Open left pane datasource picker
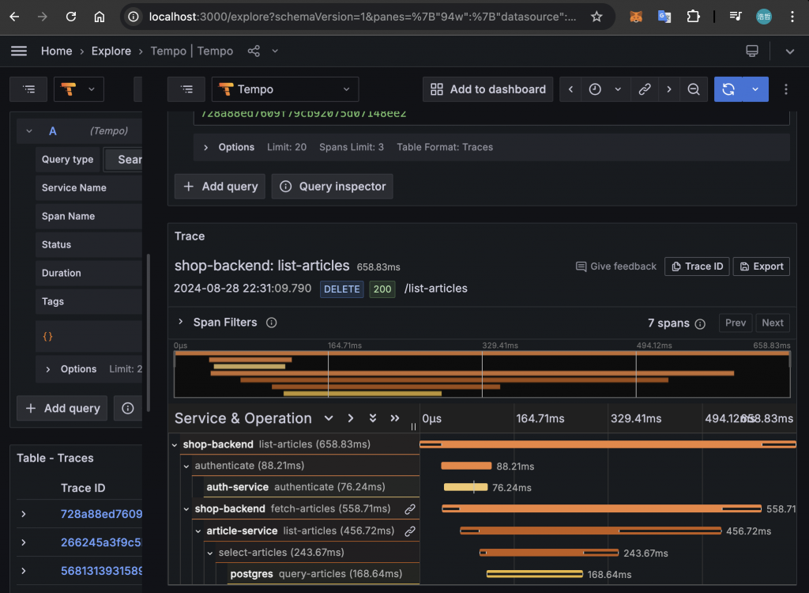The width and height of the screenshot is (809, 593). 79,89
